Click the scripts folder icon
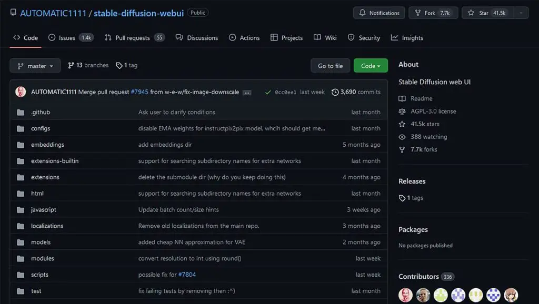This screenshot has height=304, width=539. 21,275
